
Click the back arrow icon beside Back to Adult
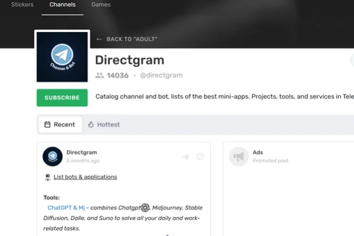pos(99,39)
